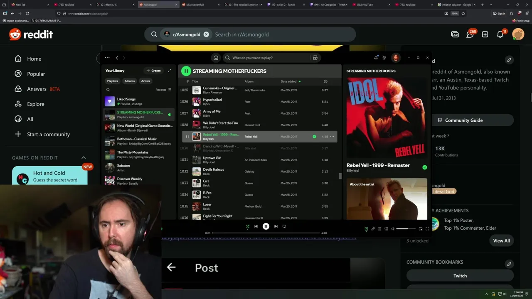Open the Recents sort dropdown
Viewport: 532px width, 299px height.
(x=163, y=90)
